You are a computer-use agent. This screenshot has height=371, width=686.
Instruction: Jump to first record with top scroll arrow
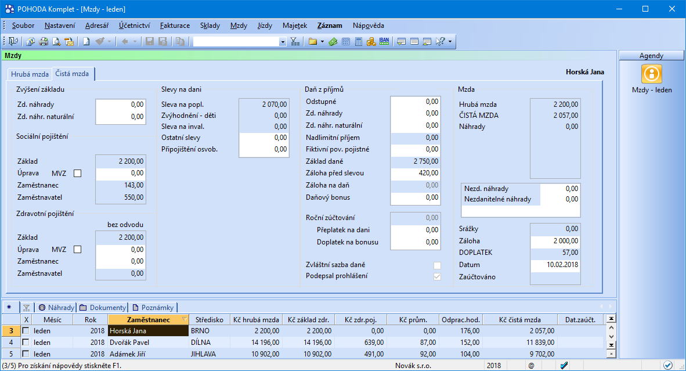[x=611, y=319]
